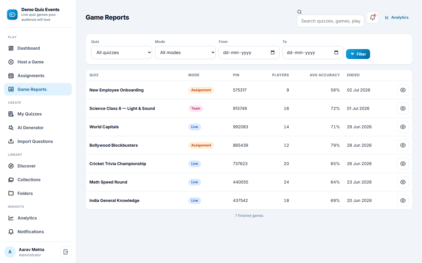Screen dimensions: 422x263
Task: Expand the All quizzes dropdown
Action: coord(122,53)
